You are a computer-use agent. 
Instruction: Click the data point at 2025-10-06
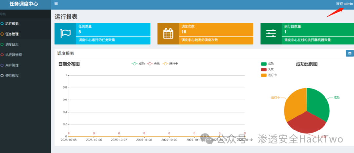tap(94, 137)
